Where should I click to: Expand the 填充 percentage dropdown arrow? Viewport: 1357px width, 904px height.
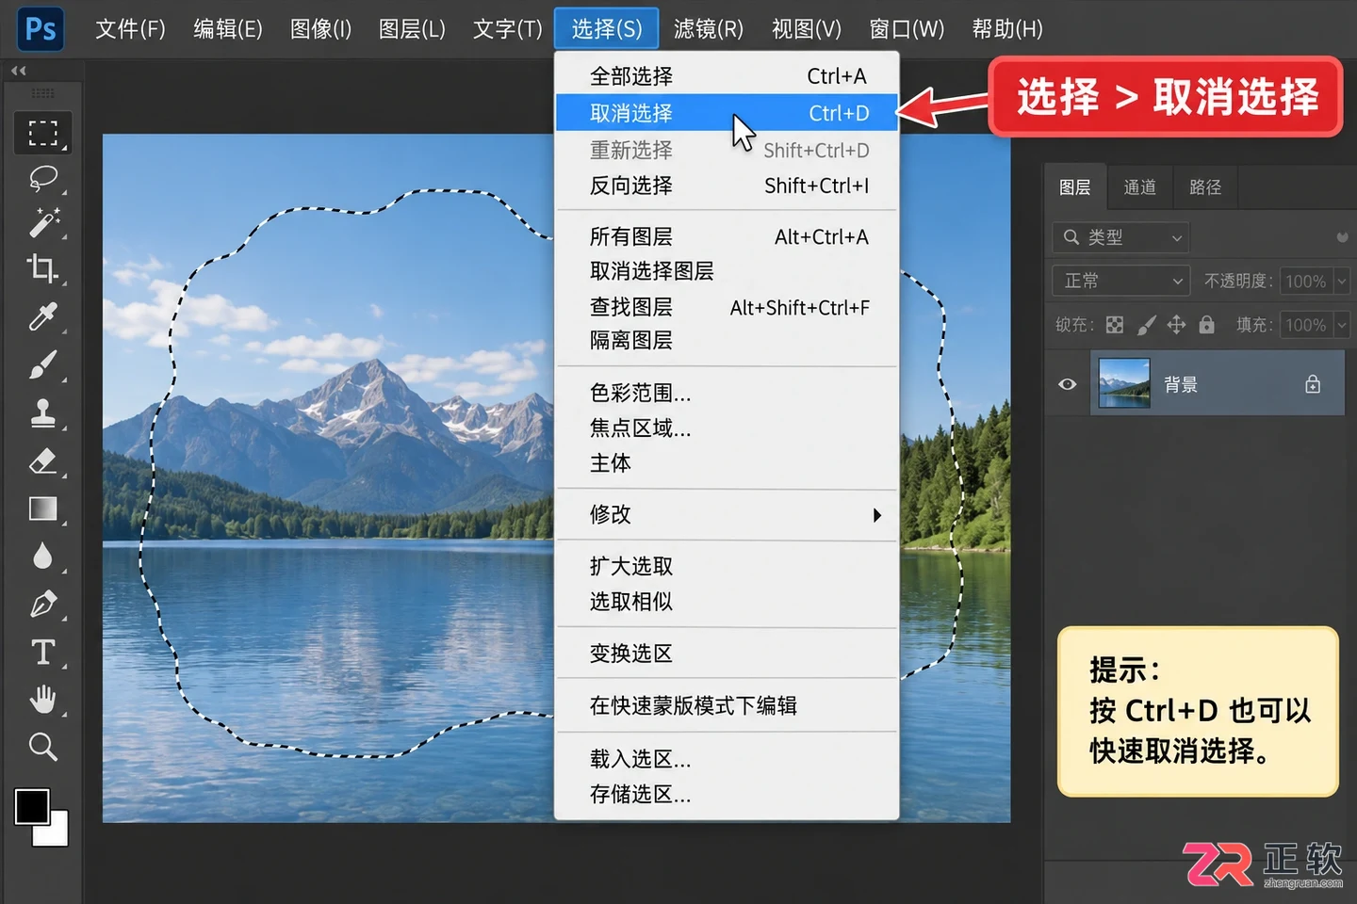coord(1342,325)
